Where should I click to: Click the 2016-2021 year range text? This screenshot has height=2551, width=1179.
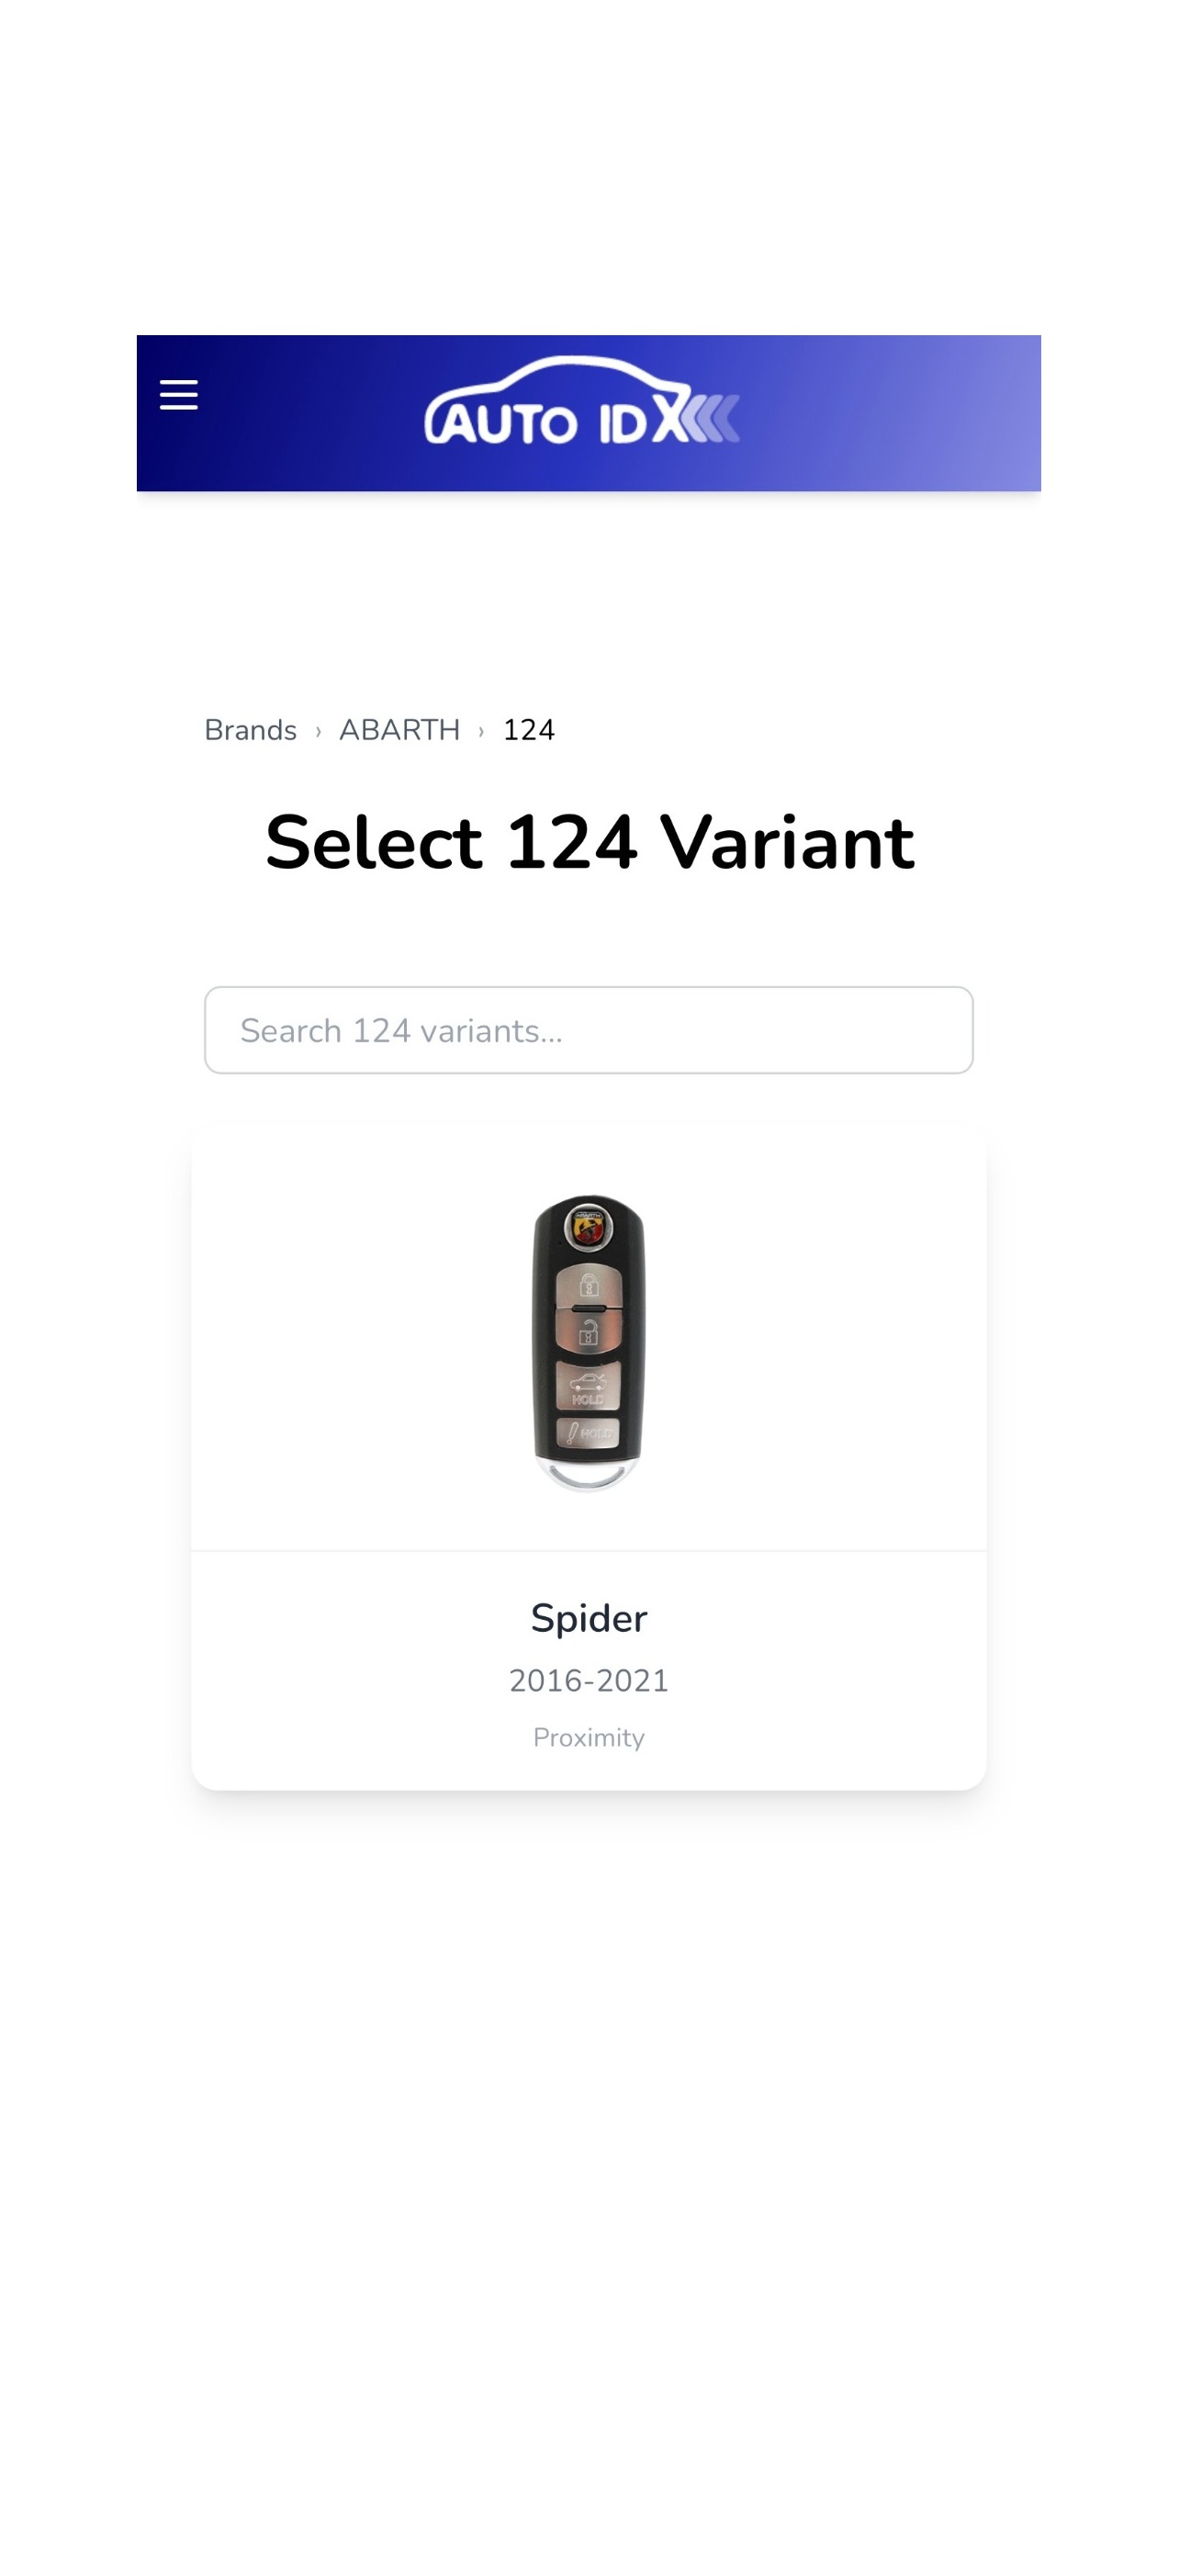589,1680
